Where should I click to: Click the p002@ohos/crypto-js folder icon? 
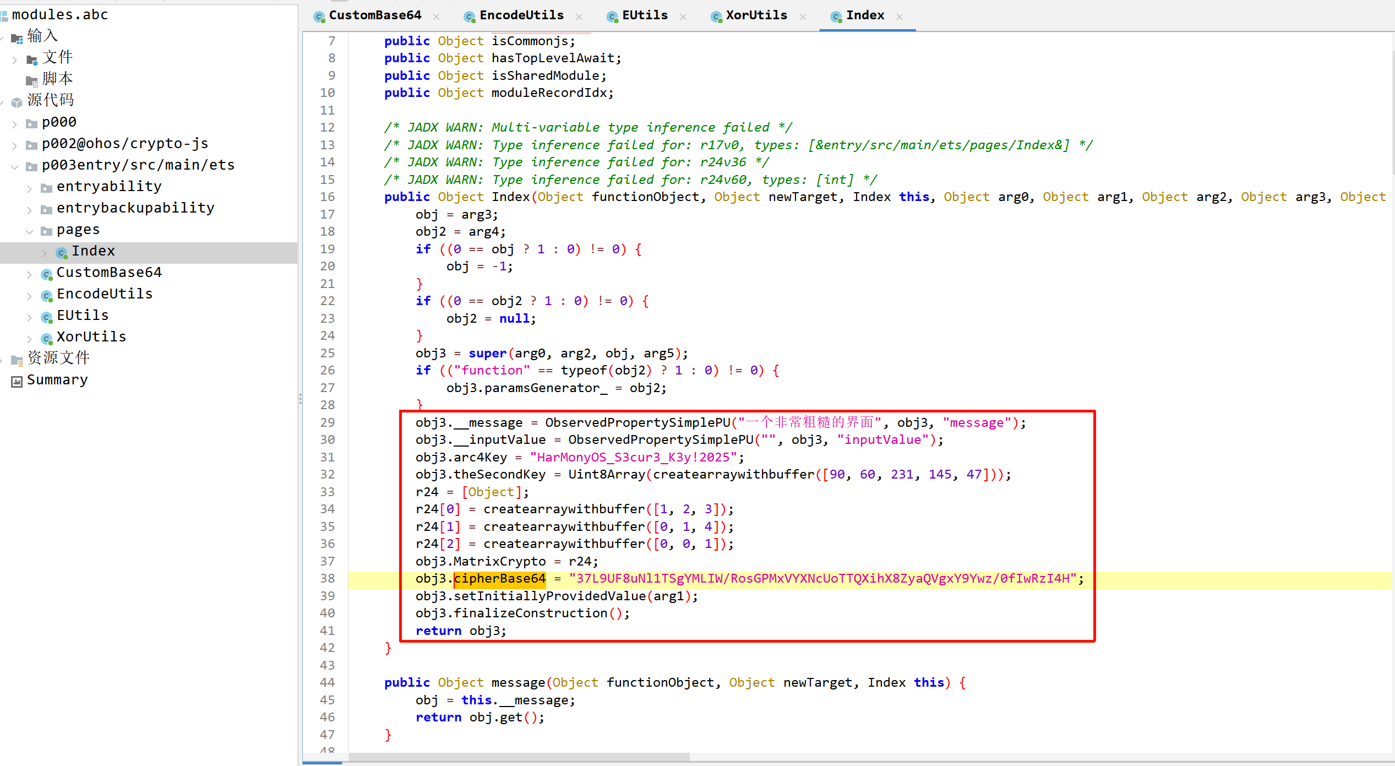[x=32, y=145]
